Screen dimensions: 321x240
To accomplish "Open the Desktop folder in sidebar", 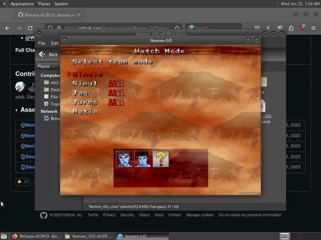I will pos(52,90).
